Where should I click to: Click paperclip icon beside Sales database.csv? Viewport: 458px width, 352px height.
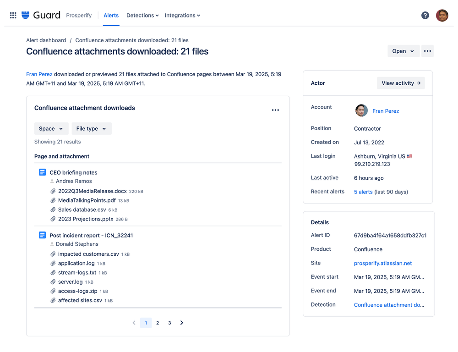[53, 209]
